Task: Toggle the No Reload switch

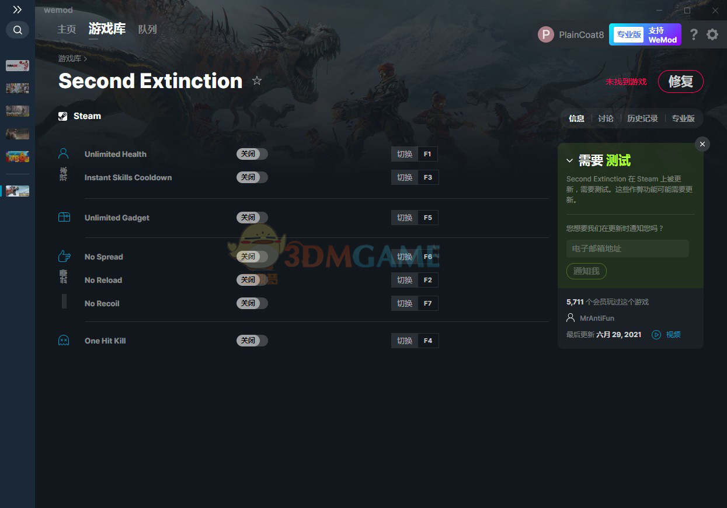Action: (x=252, y=280)
